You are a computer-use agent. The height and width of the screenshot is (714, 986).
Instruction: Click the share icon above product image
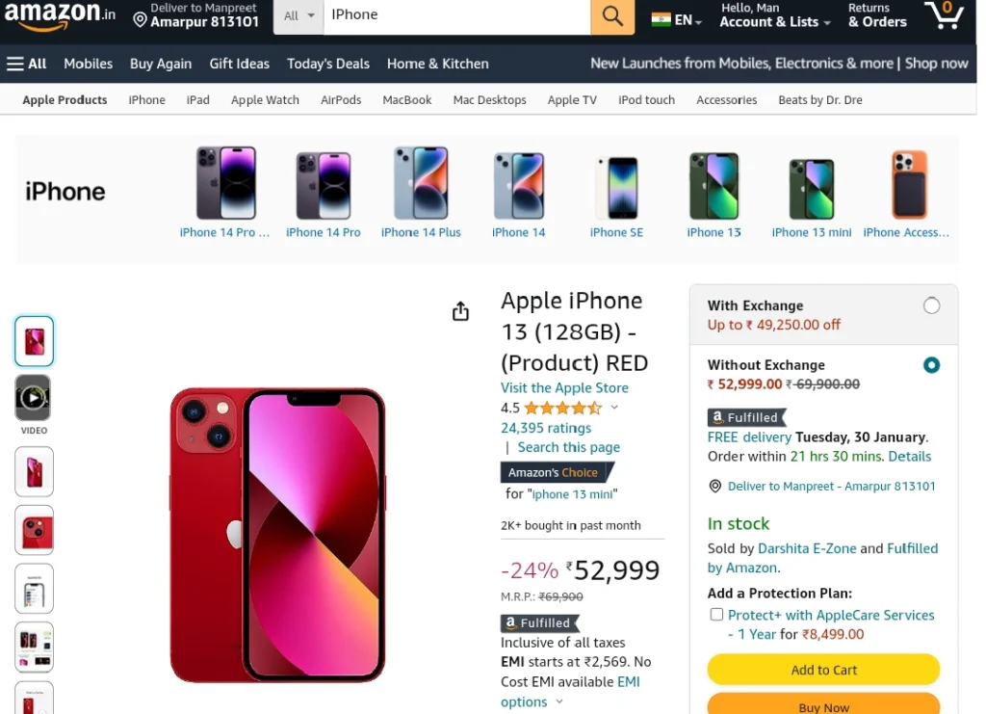460,311
